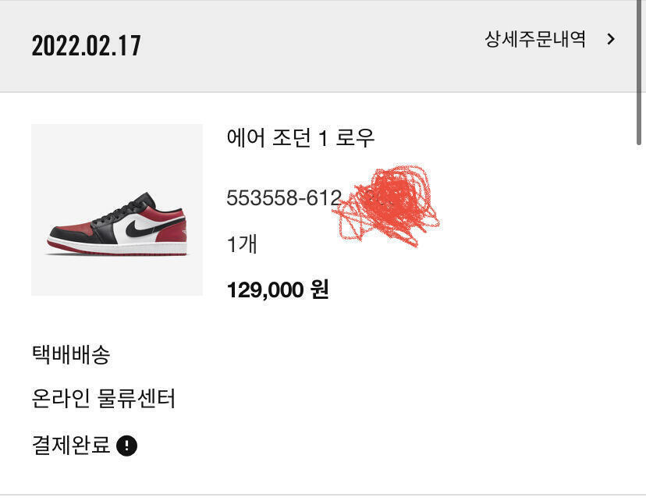Click the quantity text 1개
Viewport: 646px width, 501px height.
point(242,244)
